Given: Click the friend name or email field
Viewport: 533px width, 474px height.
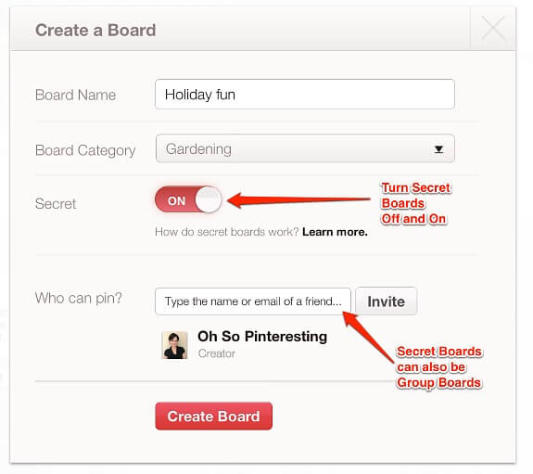Looking at the screenshot, I should 252,301.
